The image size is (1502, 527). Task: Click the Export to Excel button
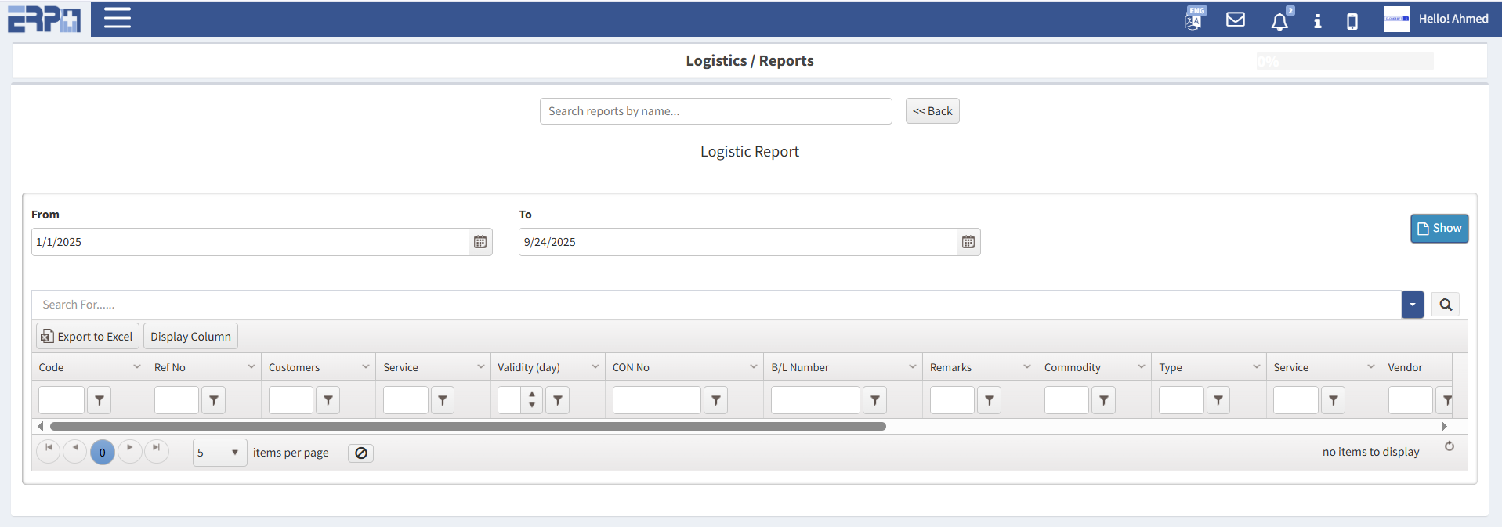pos(88,337)
